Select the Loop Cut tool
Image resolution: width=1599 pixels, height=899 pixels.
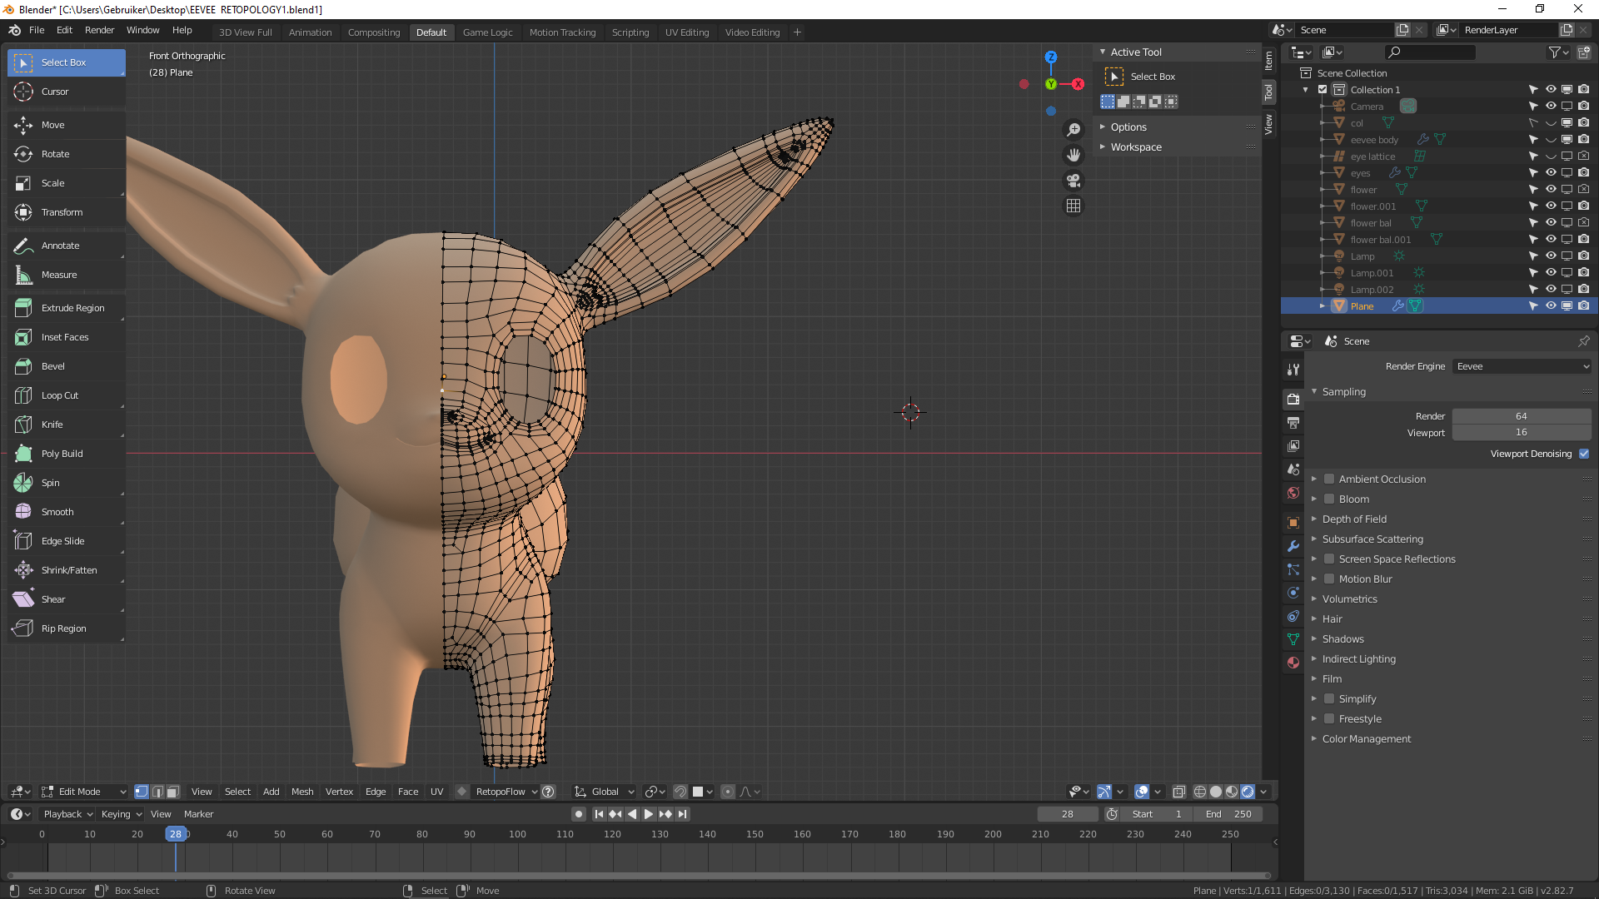click(x=59, y=395)
